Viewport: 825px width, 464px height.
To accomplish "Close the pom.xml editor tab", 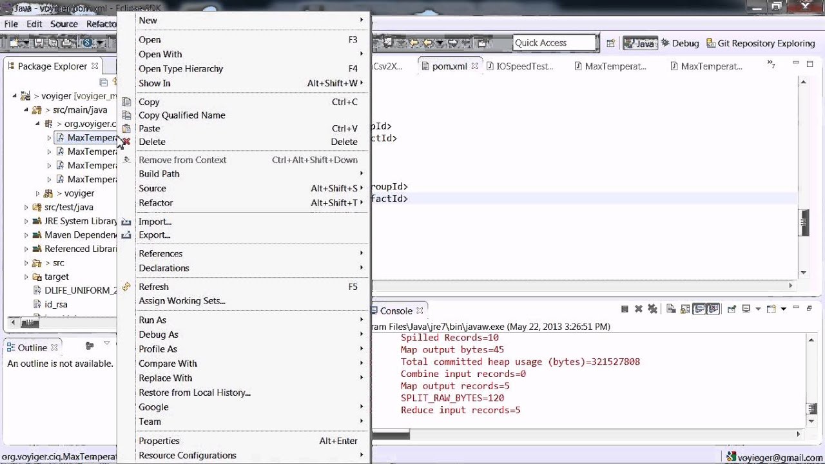I will click(x=475, y=66).
